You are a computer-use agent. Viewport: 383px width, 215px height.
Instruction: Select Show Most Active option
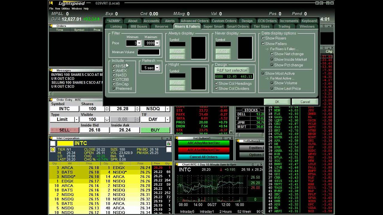263,73
